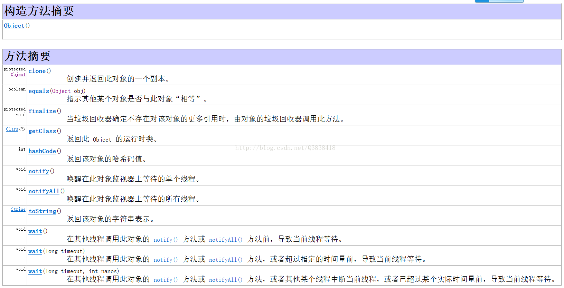The width and height of the screenshot is (564, 288).
Task: Open the notifyAll() method link in method column
Action: click(44, 191)
